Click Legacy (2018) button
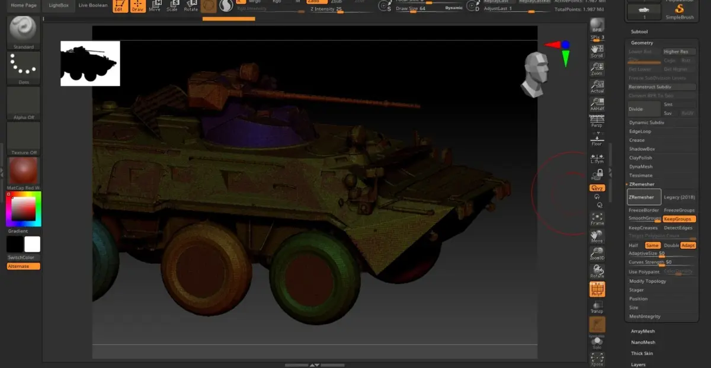This screenshot has width=711, height=368. [679, 197]
